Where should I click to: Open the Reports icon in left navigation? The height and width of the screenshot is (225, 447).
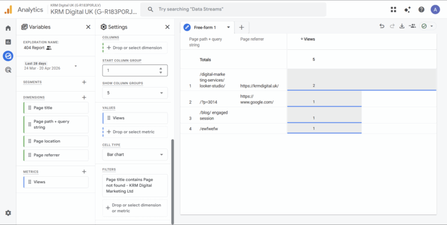[x=8, y=42]
